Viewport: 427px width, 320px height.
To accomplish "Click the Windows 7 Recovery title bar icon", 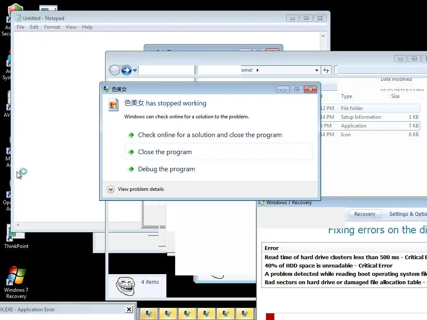I will click(261, 203).
